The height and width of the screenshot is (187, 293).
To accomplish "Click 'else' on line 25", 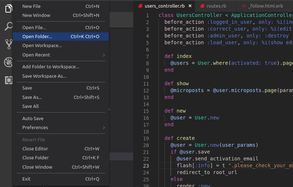I will click(x=177, y=179).
